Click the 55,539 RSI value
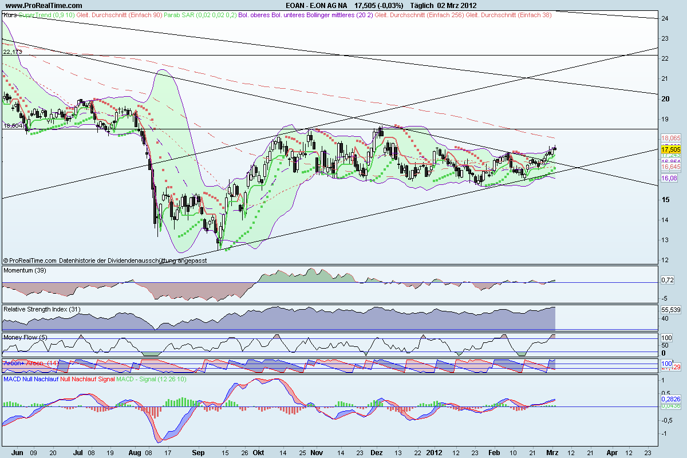This screenshot has width=687, height=458. pyautogui.click(x=670, y=309)
